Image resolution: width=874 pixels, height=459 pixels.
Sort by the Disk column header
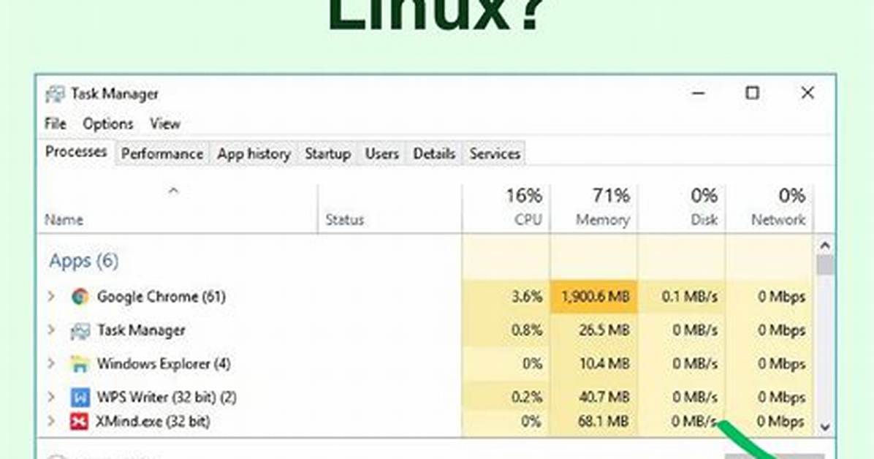pos(682,208)
